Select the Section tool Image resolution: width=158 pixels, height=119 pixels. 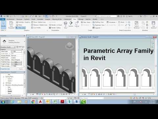71,24
